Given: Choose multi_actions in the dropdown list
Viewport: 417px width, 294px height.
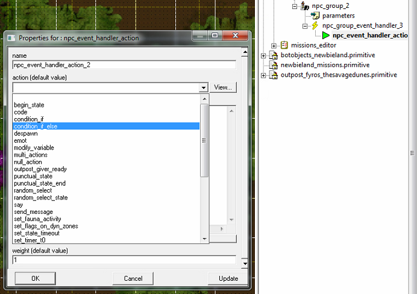Looking at the screenshot, I should tap(33, 155).
